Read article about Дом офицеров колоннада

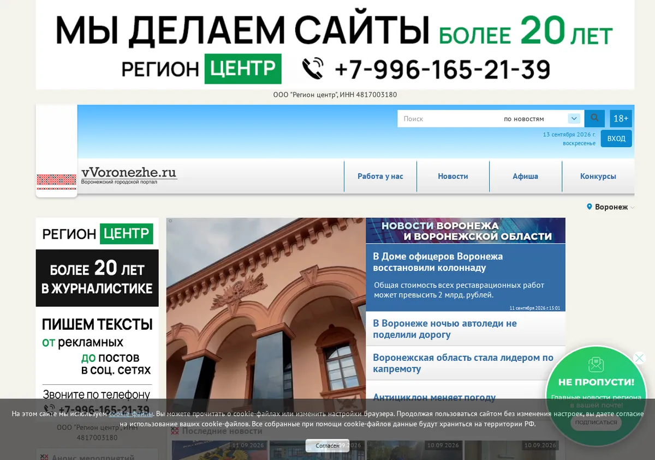438,262
